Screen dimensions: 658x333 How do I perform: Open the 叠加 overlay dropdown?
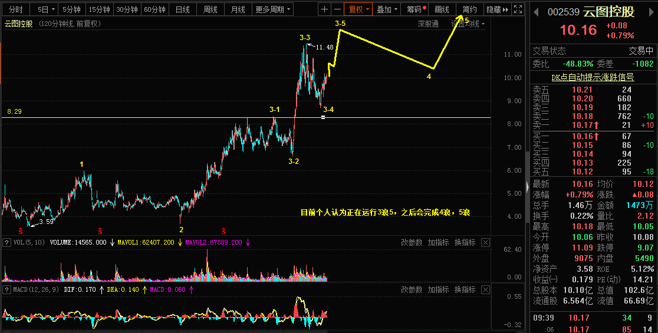(387, 9)
